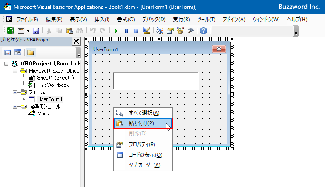
Task: Open the 書式(O) menu
Action: click(x=126, y=20)
